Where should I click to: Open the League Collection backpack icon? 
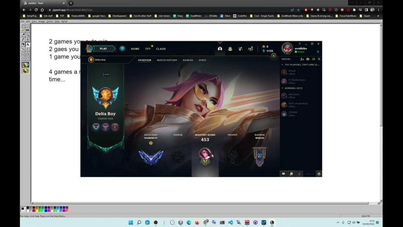point(230,49)
